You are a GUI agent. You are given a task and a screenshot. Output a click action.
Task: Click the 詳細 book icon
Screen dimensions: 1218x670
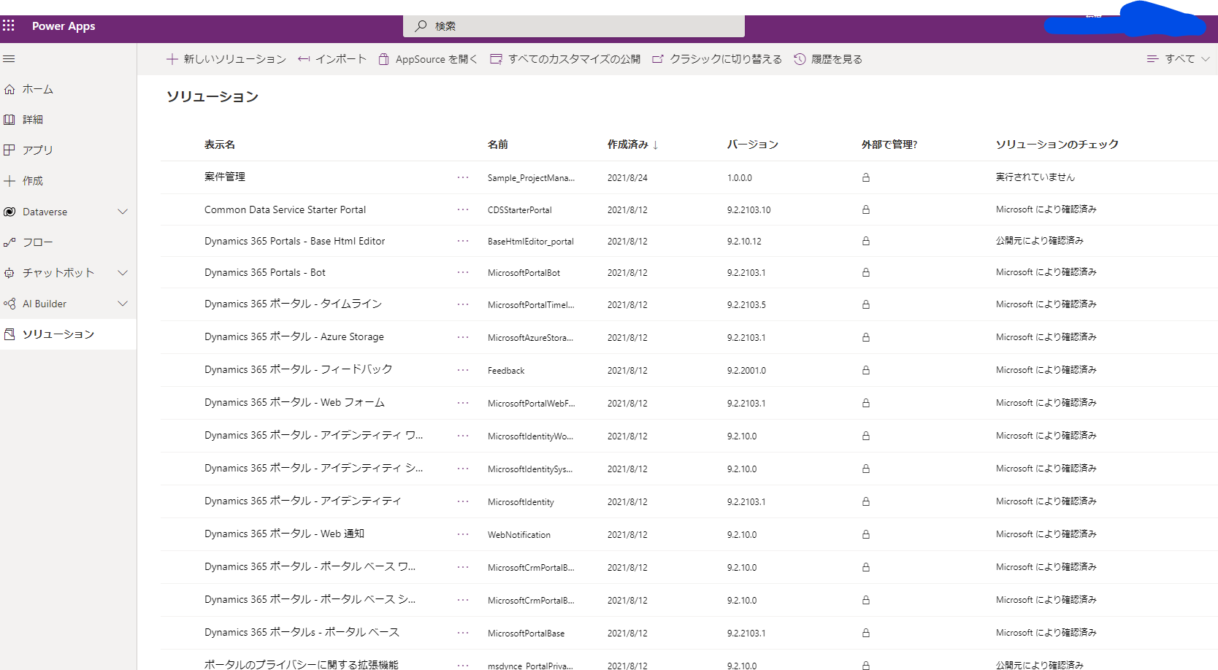coord(9,119)
